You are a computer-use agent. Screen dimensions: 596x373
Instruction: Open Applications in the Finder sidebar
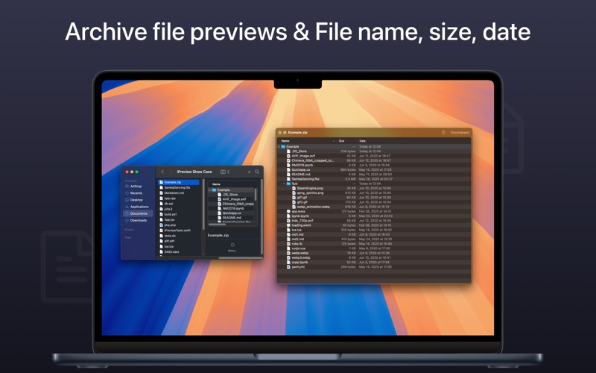point(139,207)
